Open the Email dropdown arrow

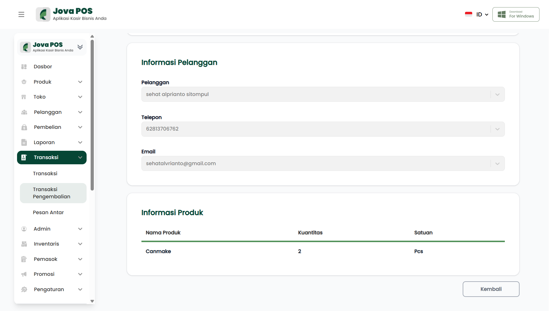pyautogui.click(x=497, y=164)
